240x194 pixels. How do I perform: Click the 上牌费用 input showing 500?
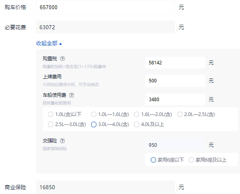tap(175, 81)
